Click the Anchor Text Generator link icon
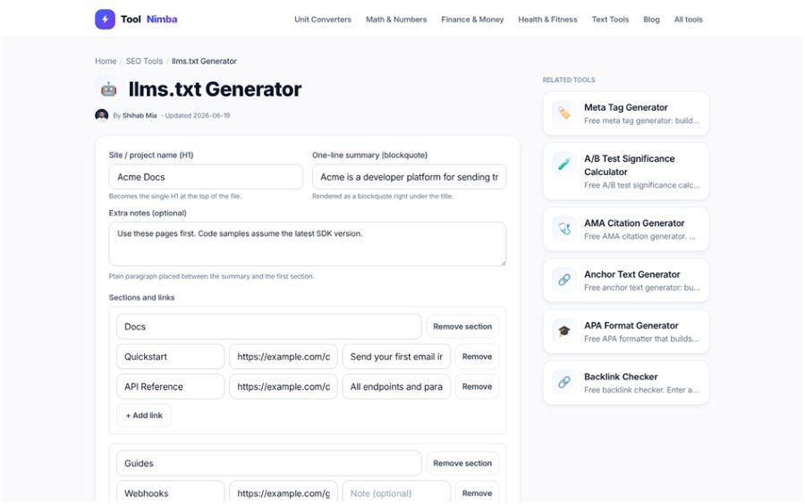Image resolution: width=805 pixels, height=504 pixels. [563, 280]
